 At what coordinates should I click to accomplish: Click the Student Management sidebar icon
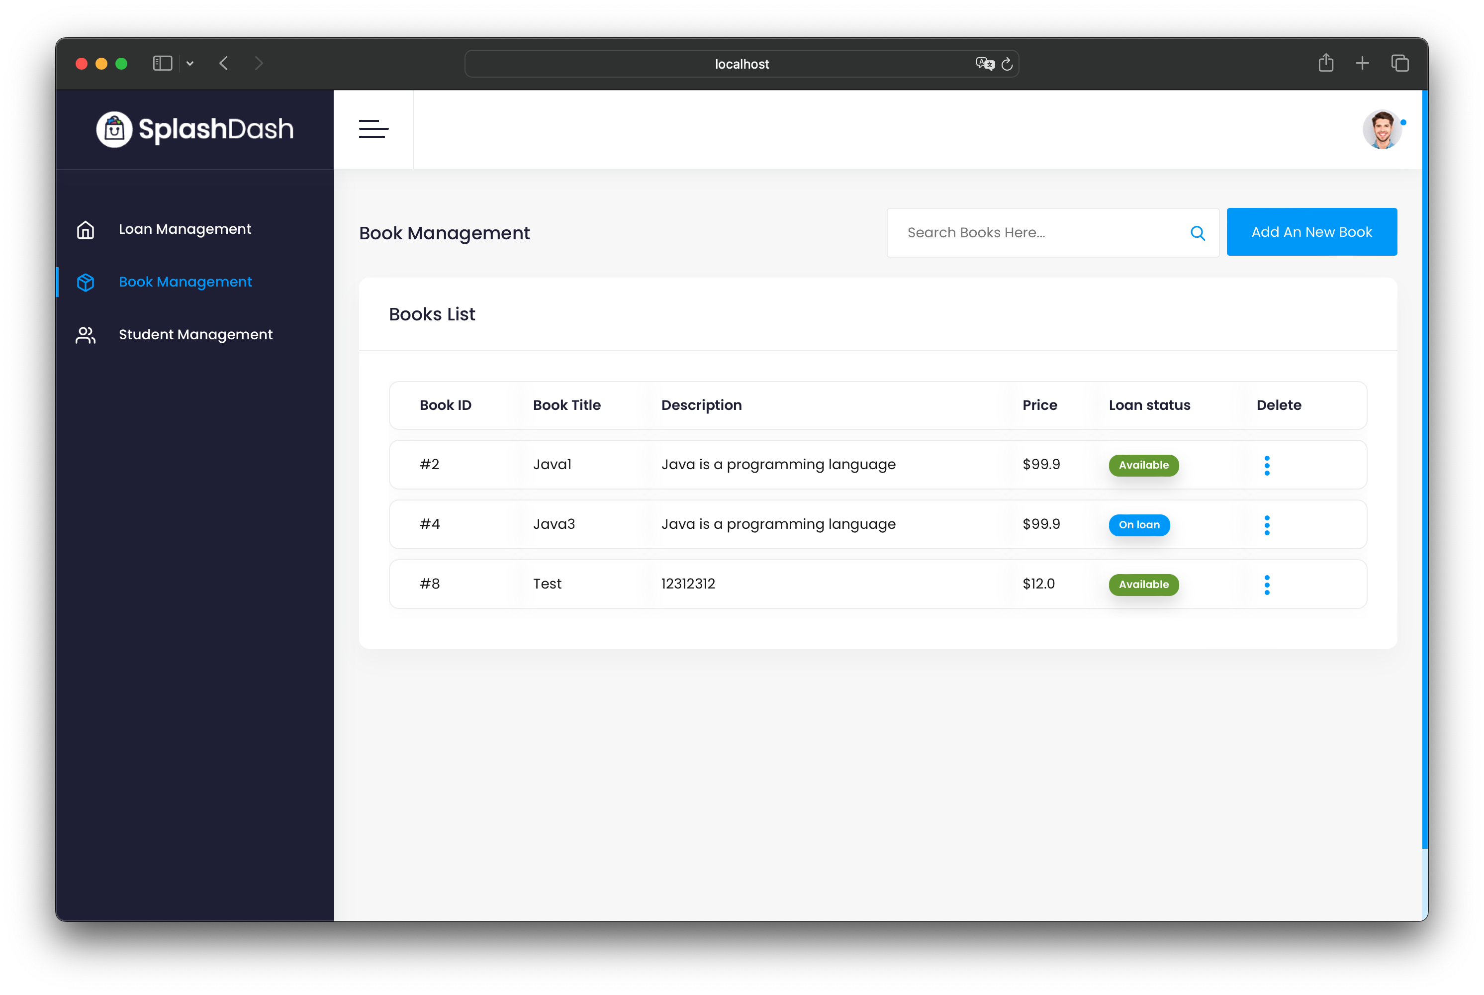tap(87, 334)
